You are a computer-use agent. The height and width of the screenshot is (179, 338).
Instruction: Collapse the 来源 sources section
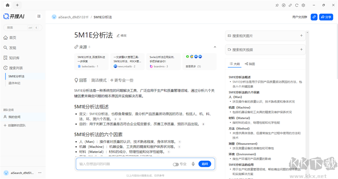(215, 47)
